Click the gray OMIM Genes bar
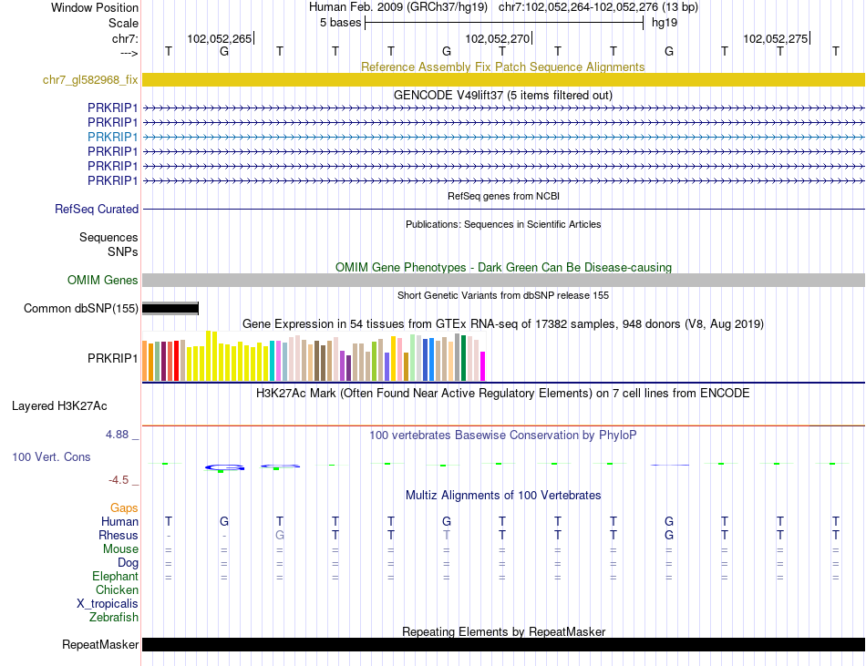The image size is (866, 666). tap(503, 281)
